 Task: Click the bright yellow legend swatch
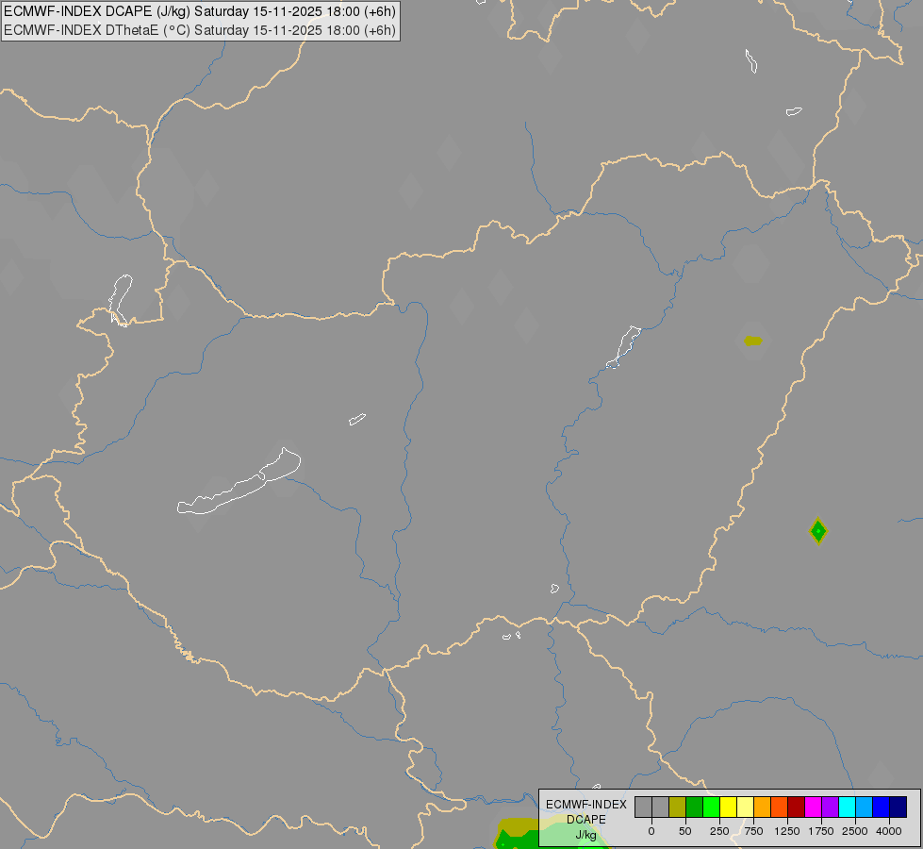pos(728,807)
